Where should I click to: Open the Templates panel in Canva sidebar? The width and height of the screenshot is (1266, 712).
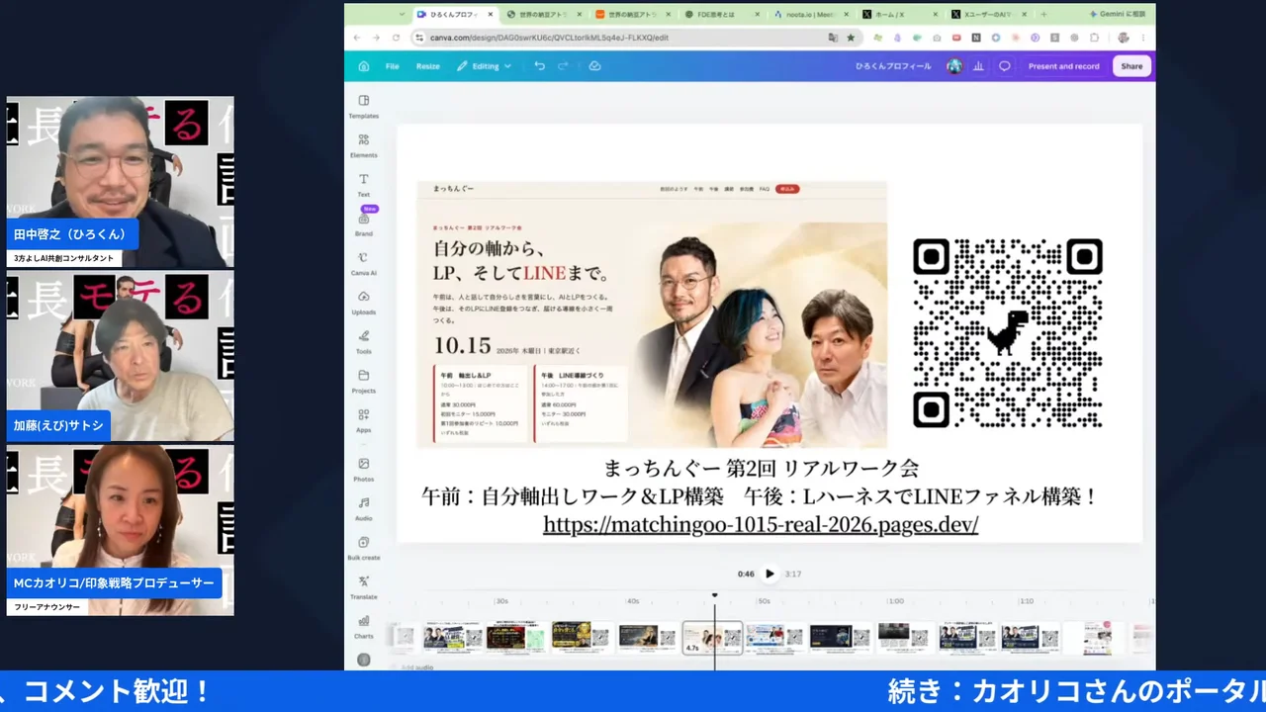(364, 106)
